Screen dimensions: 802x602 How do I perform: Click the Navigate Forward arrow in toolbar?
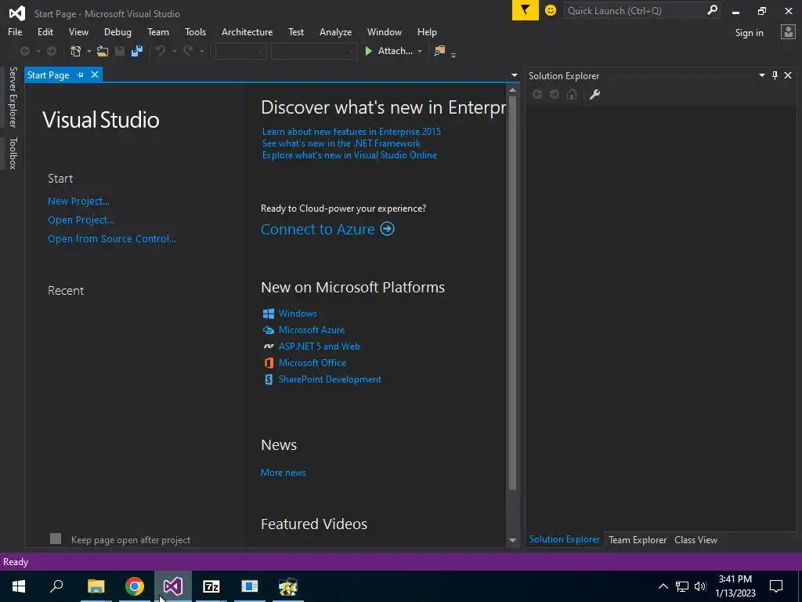coord(52,51)
